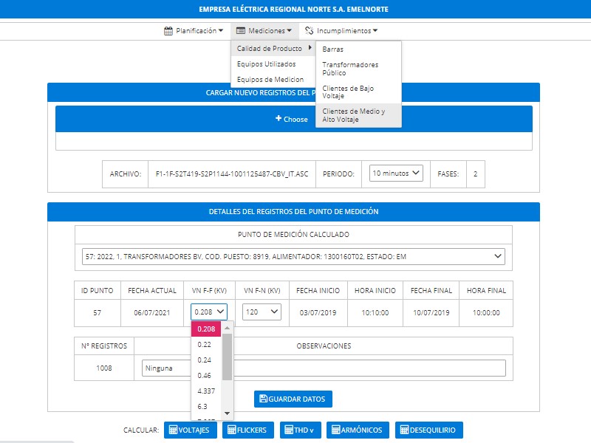Viewport: 591px width, 443px height.
Task: Calculate Armónicos
Action: (x=358, y=430)
